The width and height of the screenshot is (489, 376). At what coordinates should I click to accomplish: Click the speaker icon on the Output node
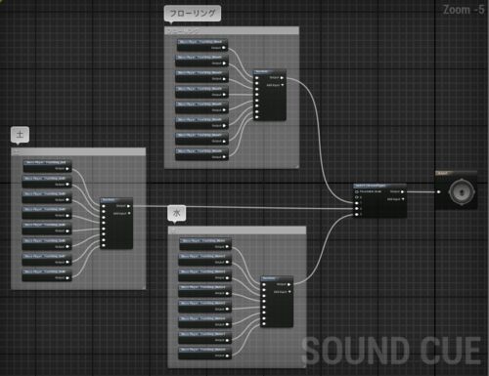(462, 192)
